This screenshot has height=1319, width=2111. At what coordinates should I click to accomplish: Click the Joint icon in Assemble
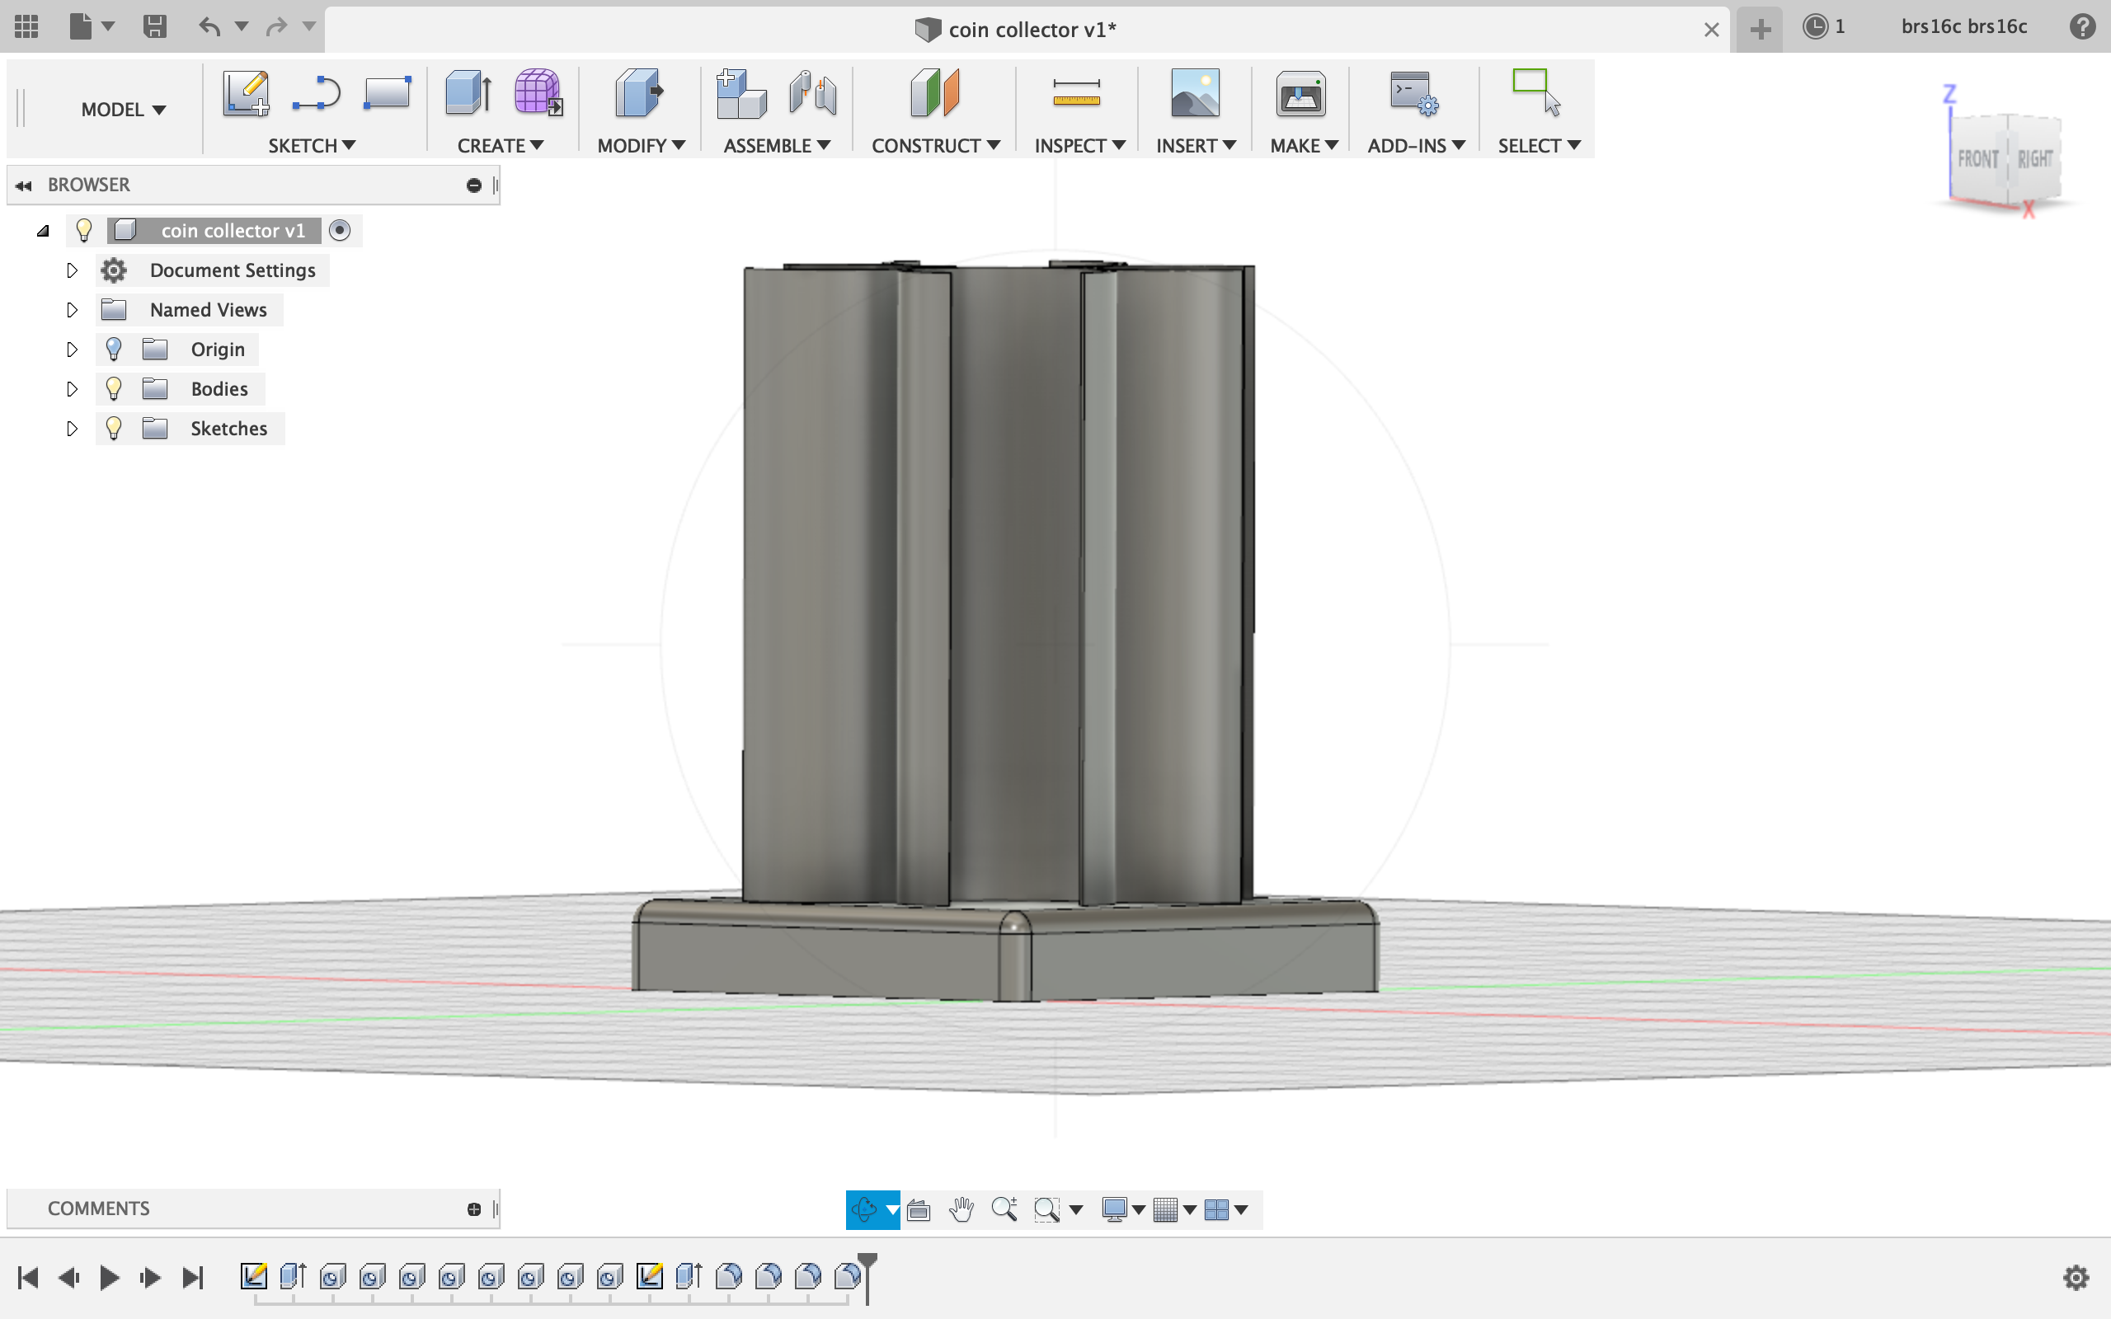[x=812, y=93]
